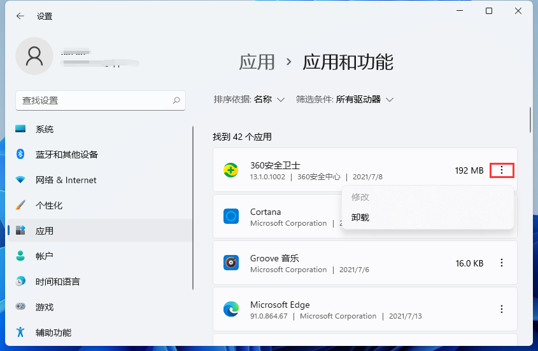Click the 时间和语言 globe clock icon
The width and height of the screenshot is (538, 351).
point(20,280)
